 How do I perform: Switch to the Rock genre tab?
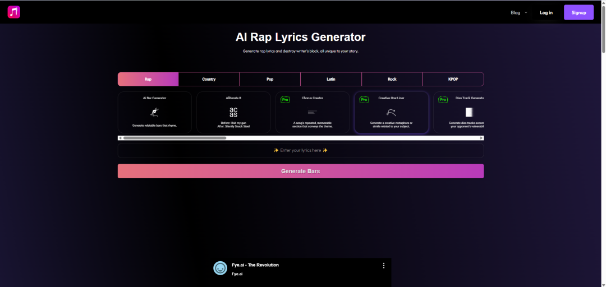coord(392,79)
